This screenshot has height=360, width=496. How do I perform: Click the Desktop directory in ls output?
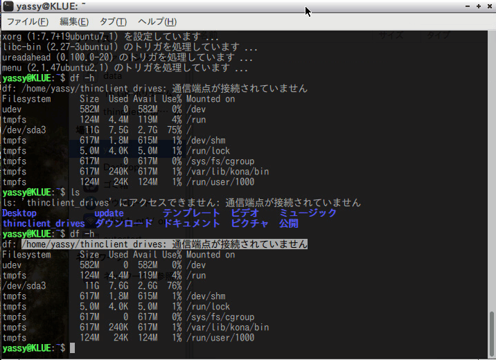tap(19, 213)
